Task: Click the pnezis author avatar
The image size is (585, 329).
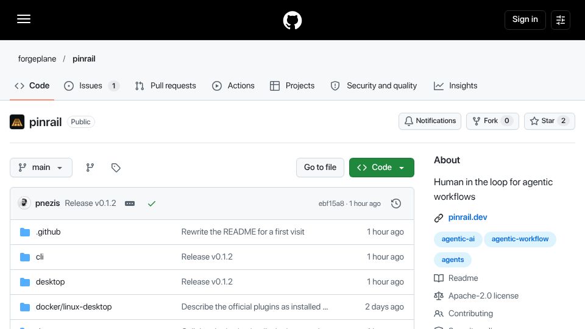Action: point(24,203)
